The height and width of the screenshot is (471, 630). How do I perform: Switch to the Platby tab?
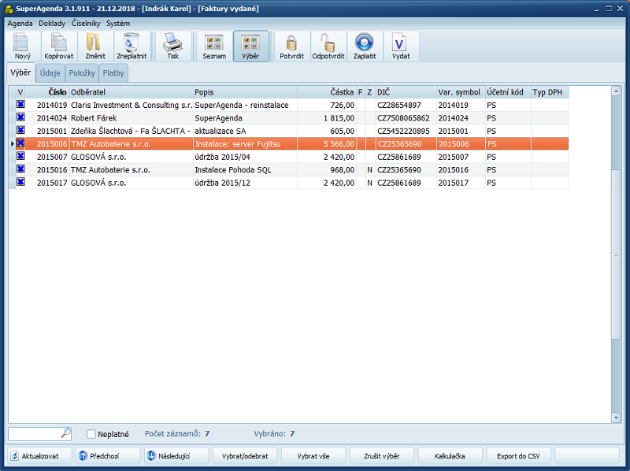point(113,73)
